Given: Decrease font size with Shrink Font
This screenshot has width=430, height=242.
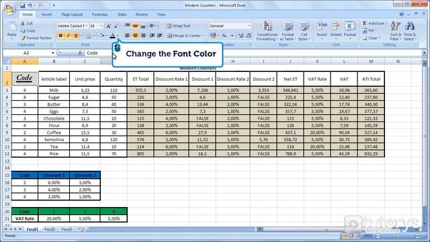Looking at the screenshot, I should 116,26.
